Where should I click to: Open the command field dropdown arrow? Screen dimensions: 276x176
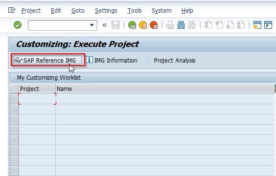(x=92, y=25)
